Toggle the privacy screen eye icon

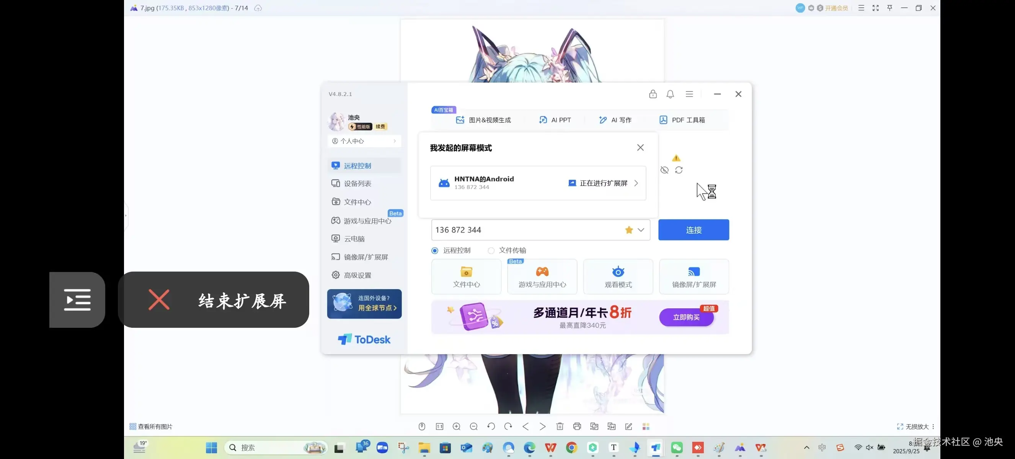point(665,170)
